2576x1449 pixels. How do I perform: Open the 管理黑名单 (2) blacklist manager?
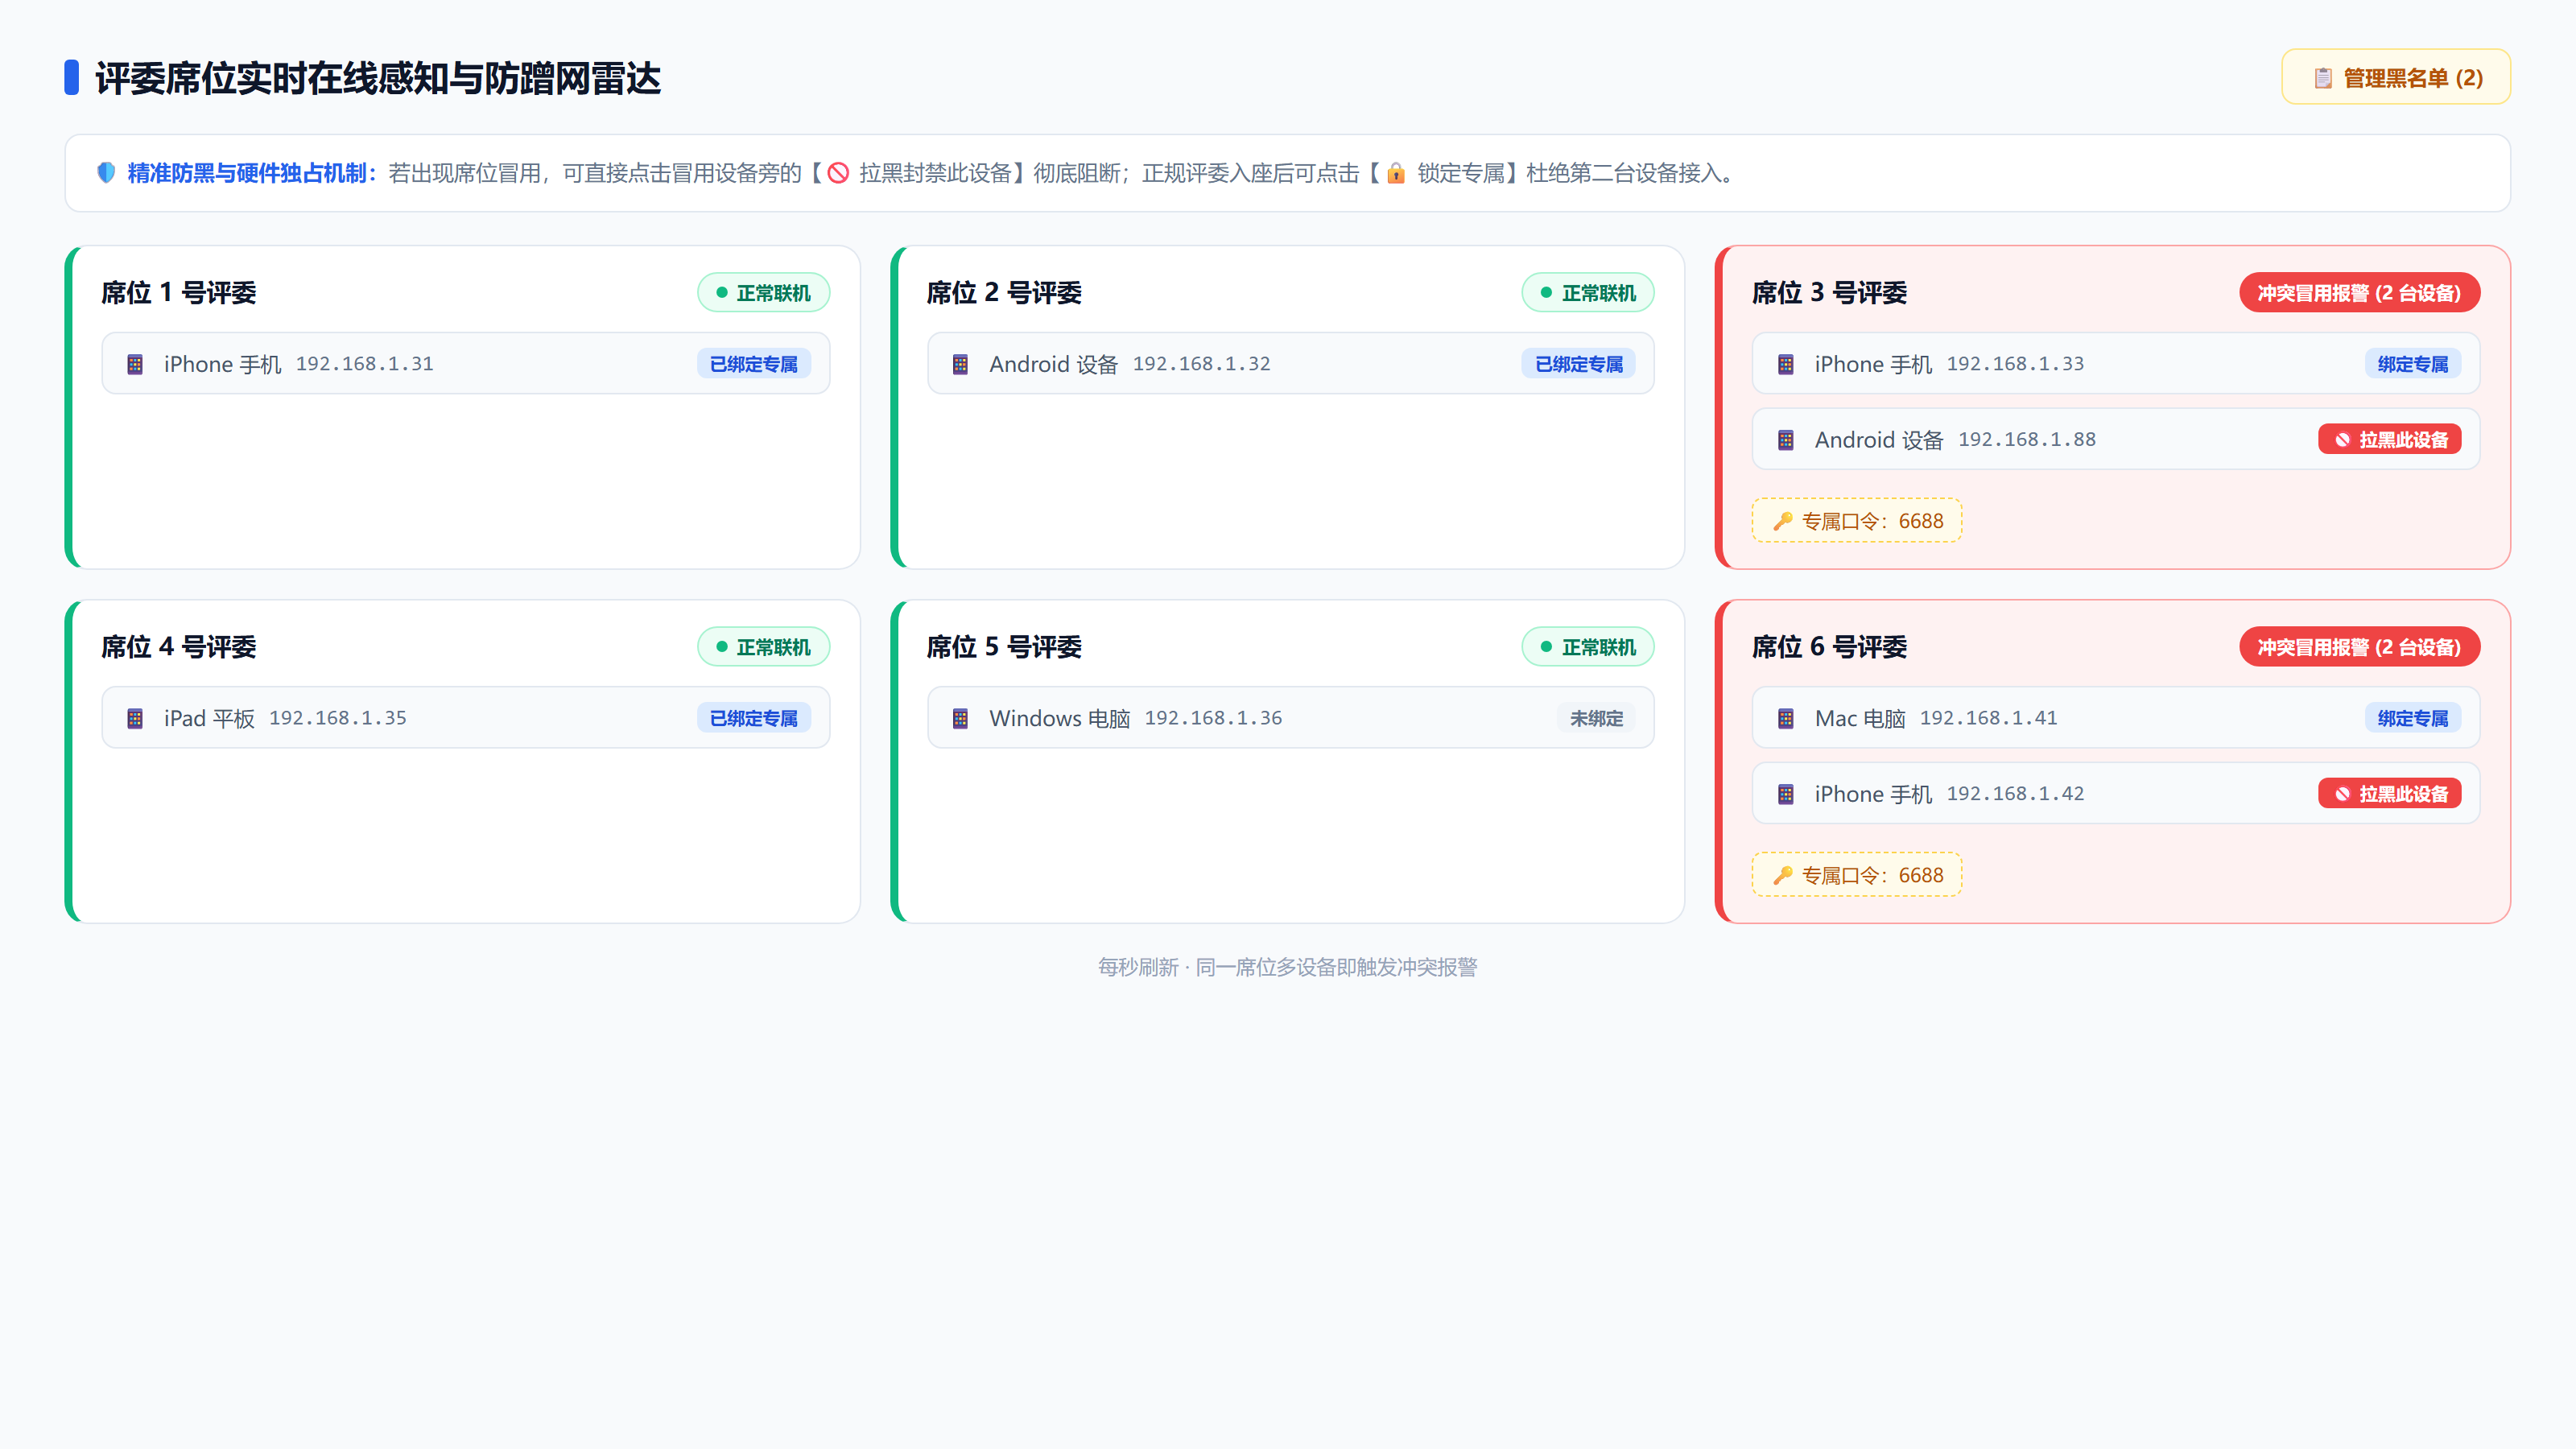click(x=2395, y=77)
